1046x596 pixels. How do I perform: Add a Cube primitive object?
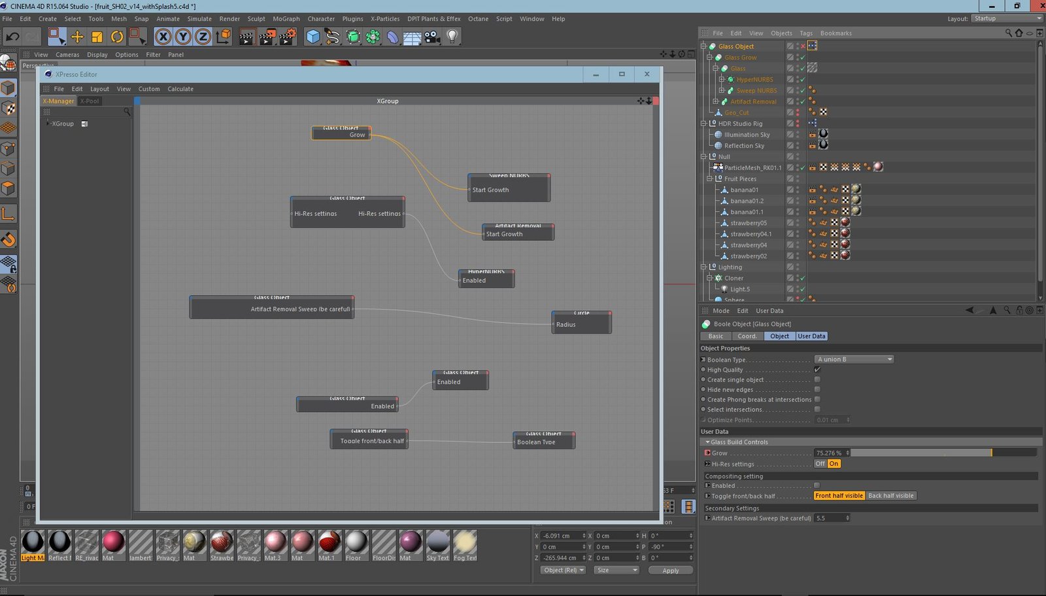313,37
